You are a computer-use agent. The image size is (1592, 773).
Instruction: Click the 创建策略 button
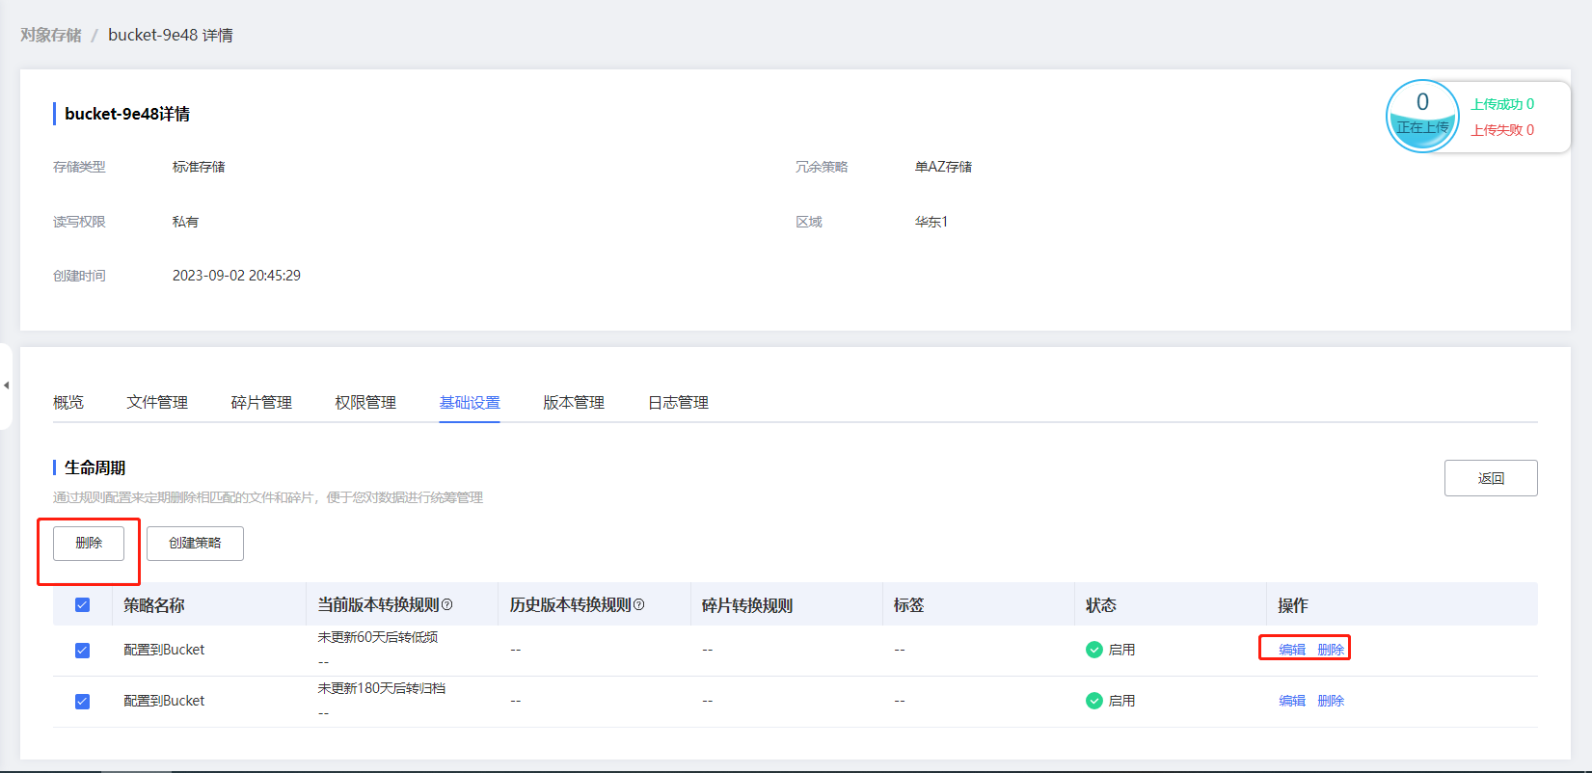pos(195,544)
